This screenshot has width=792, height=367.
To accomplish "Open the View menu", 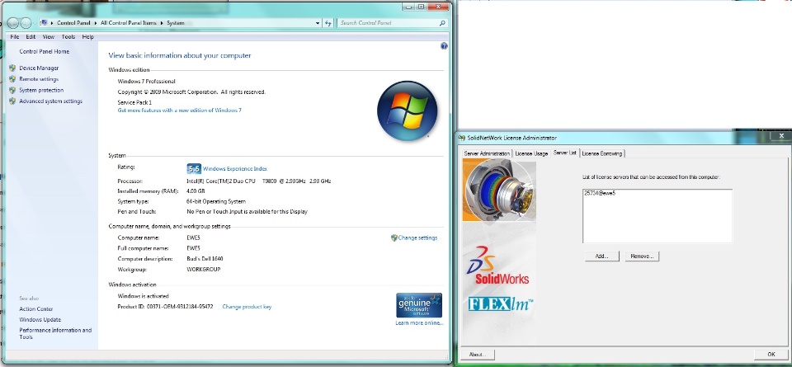I will (x=49, y=37).
